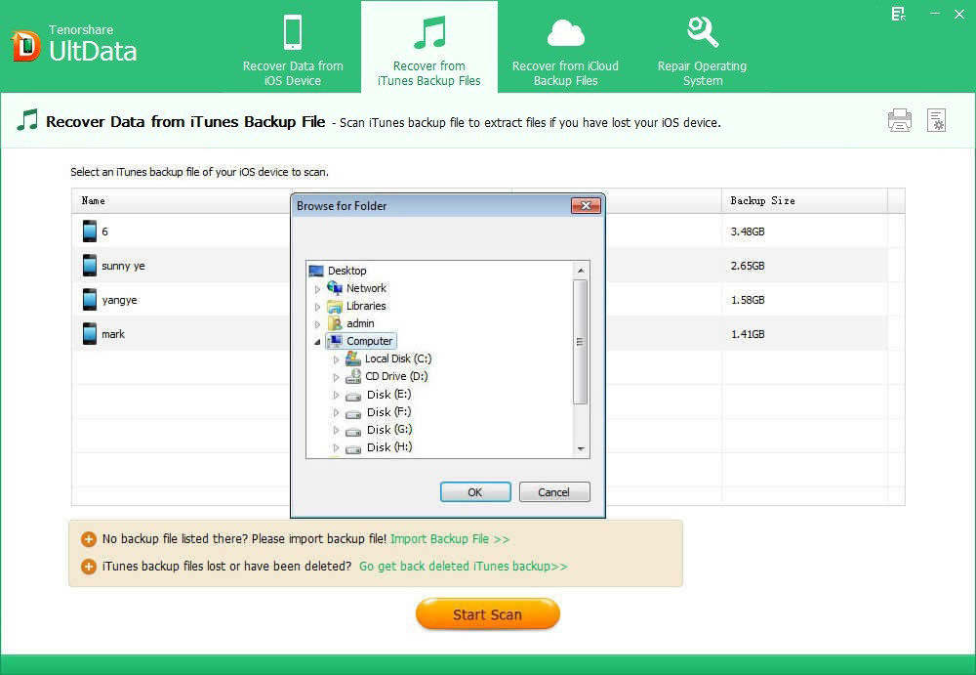Click the folder tree scrollbar thumb
This screenshot has height=675, width=976.
coord(580,342)
